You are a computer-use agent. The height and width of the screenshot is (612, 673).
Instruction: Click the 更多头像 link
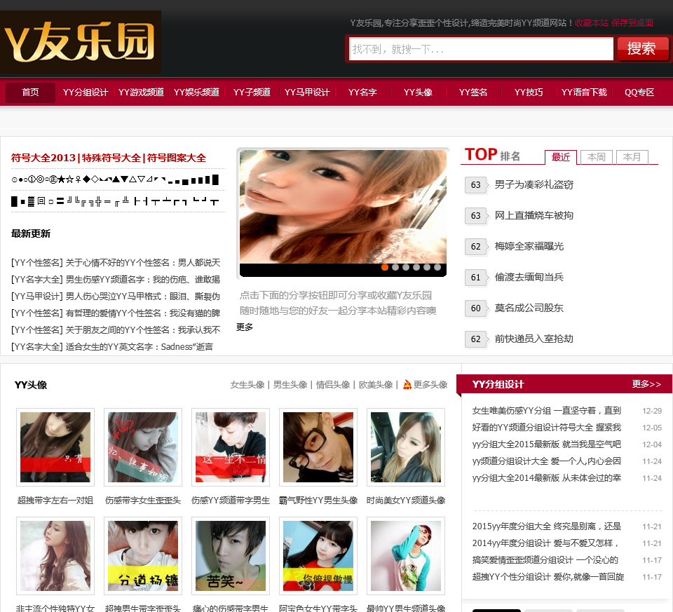430,385
